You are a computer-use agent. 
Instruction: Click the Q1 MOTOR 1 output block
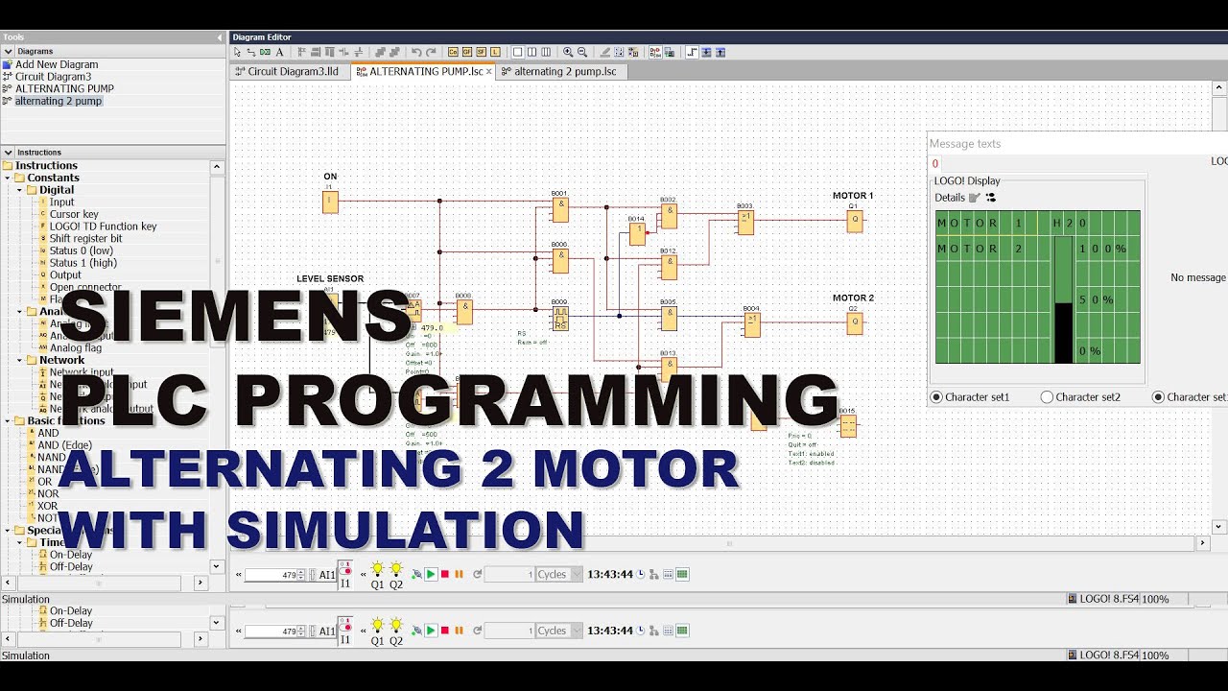(854, 221)
